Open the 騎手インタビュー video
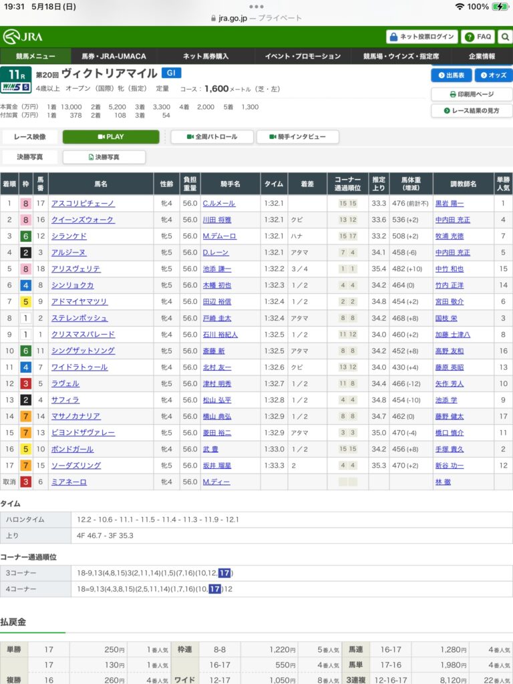 (297, 136)
